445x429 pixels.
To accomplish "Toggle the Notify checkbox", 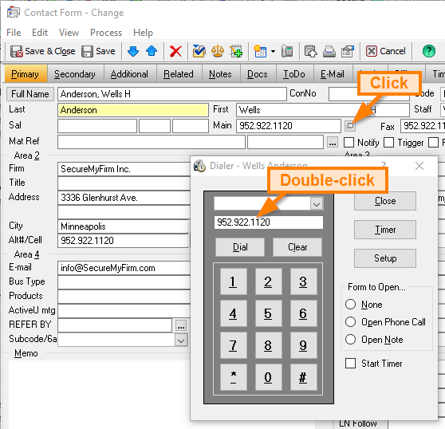I will tap(349, 143).
